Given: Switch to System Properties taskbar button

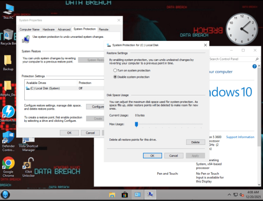Looking at the screenshot, I should click(150, 195).
